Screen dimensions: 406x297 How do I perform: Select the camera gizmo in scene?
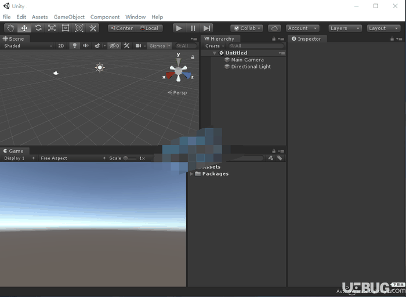coord(56,73)
